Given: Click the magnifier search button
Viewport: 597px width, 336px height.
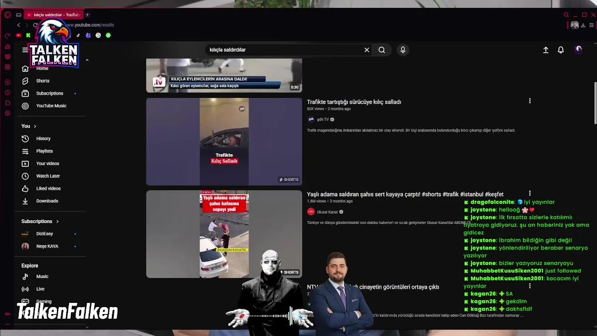Looking at the screenshot, I should click(382, 50).
